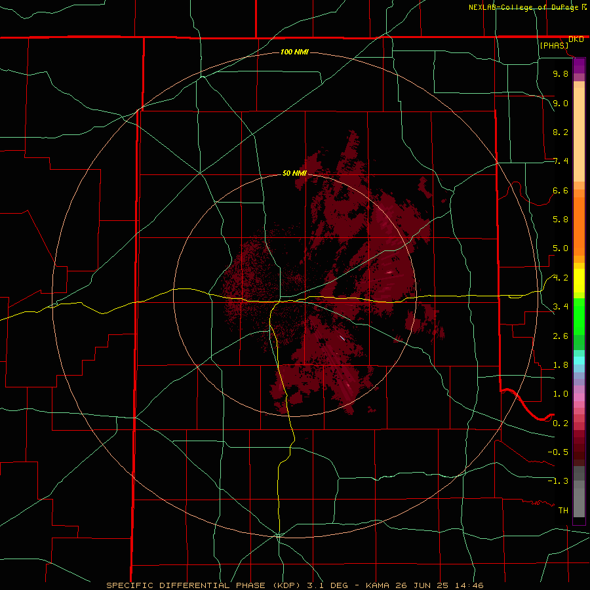This screenshot has width=590, height=590.
Task: Click the 2.6 value on color scale
Action: pyautogui.click(x=560, y=336)
